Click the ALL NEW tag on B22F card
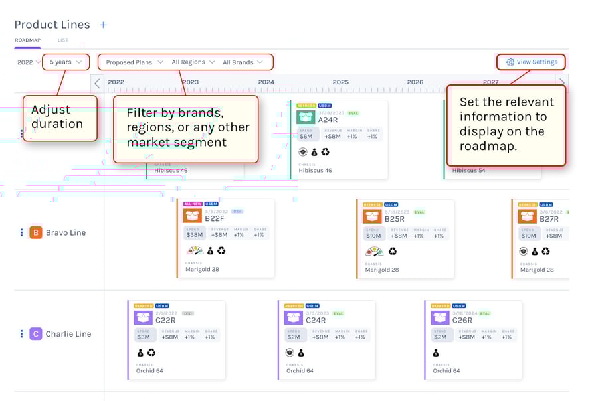590x401 pixels. 193,204
